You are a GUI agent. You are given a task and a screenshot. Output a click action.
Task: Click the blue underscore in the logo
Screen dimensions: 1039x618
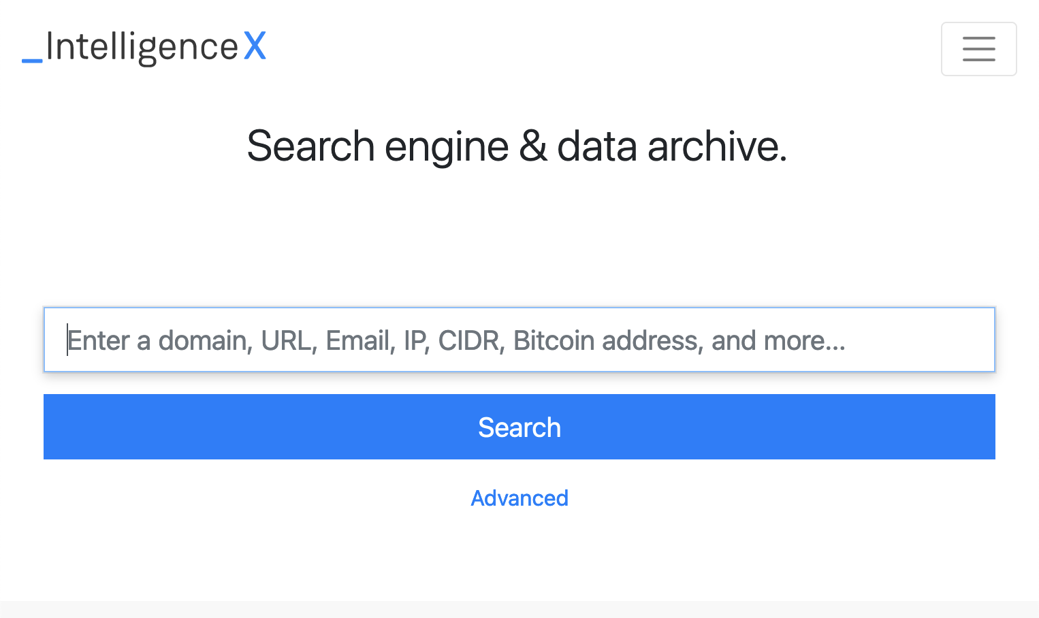(32, 61)
